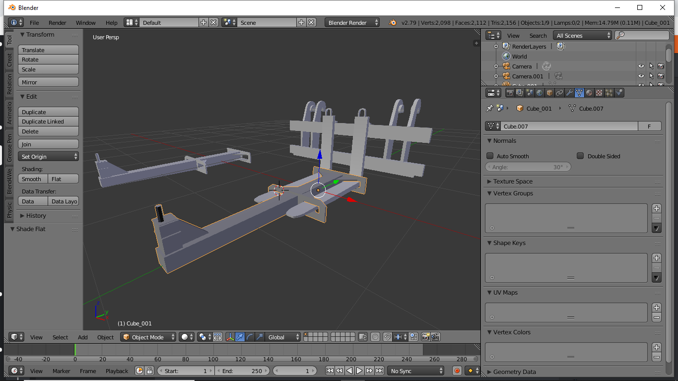Toggle renderability for Camera.001
Screen dimensions: 678x381
(x=661, y=76)
